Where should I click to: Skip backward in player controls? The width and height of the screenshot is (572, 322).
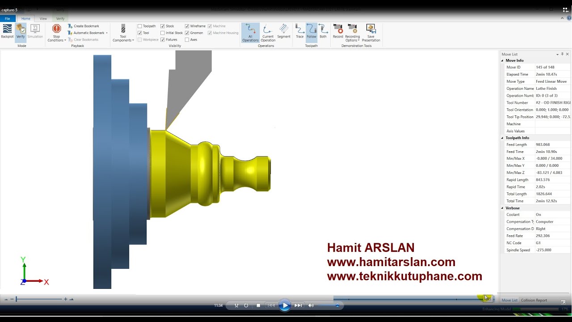[x=270, y=305]
